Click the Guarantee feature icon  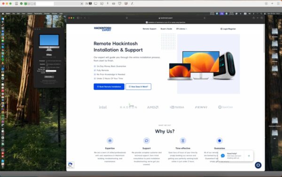219,141
